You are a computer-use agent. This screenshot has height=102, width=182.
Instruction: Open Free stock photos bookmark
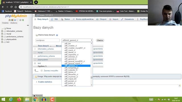pyautogui.click(x=105, y=11)
